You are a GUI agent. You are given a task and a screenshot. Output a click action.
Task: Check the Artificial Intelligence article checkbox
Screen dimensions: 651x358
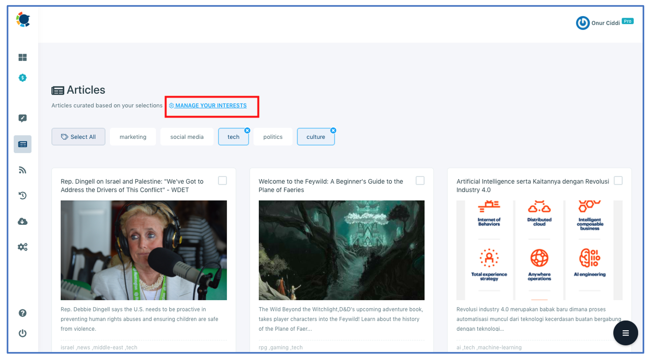click(x=618, y=181)
